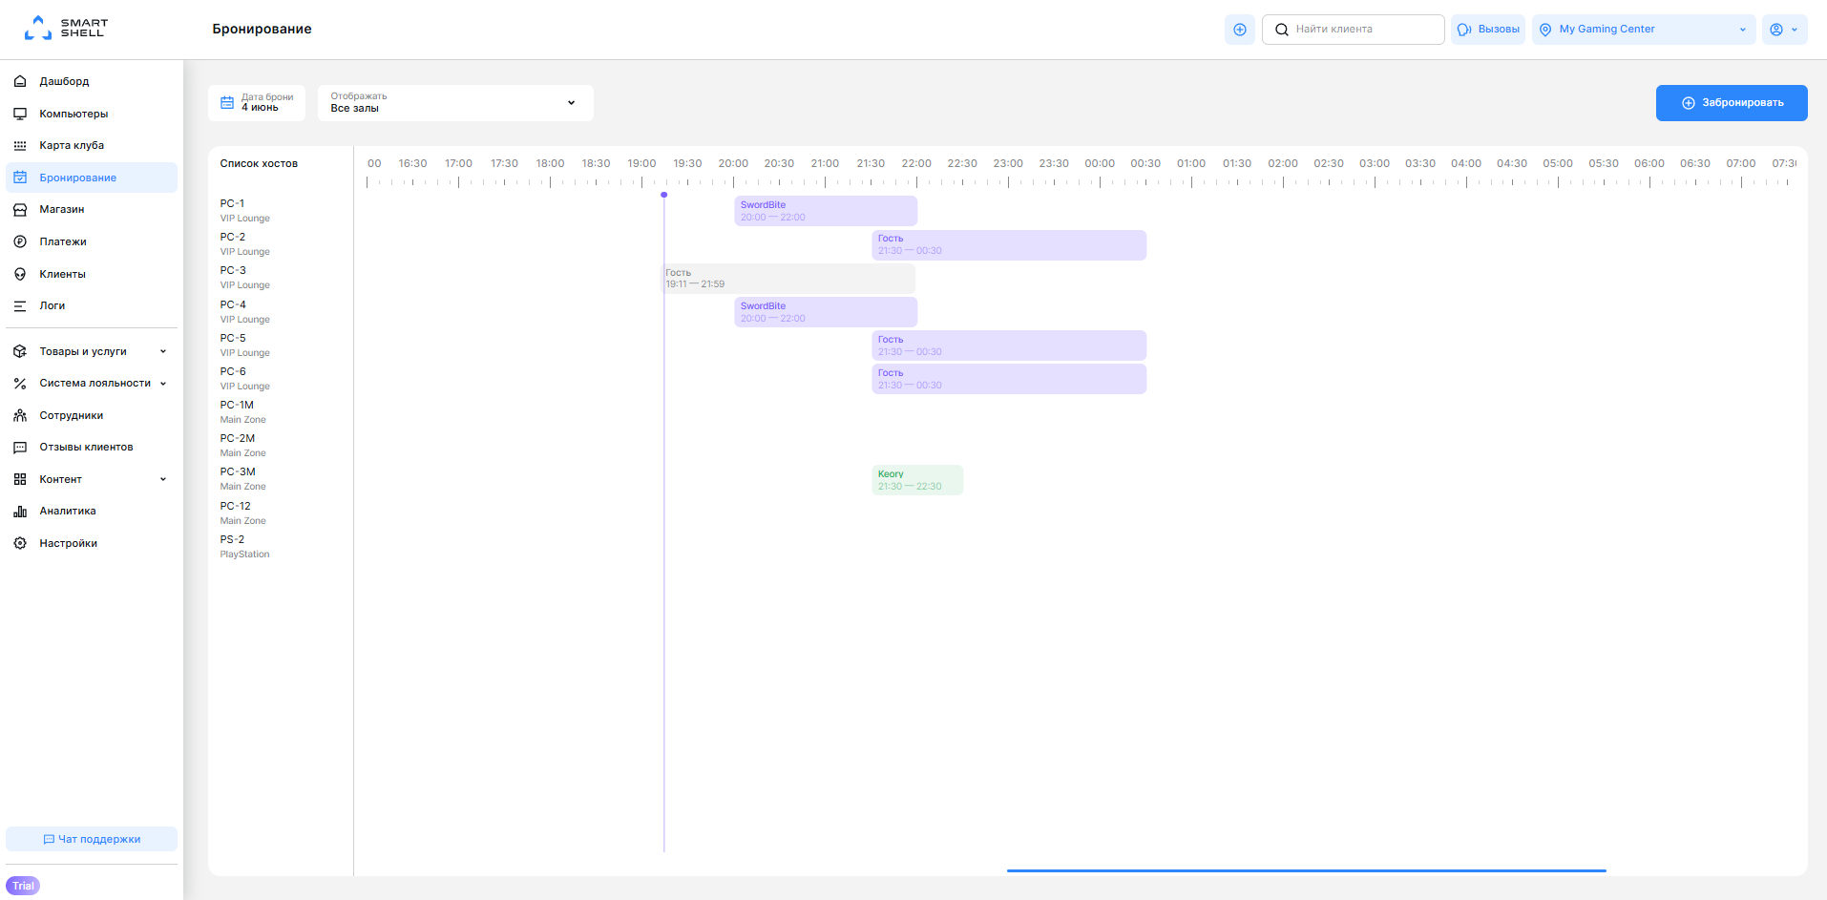Screen dimensions: 1827x900
Task: Click the Контент tiles icon
Action: (20, 479)
